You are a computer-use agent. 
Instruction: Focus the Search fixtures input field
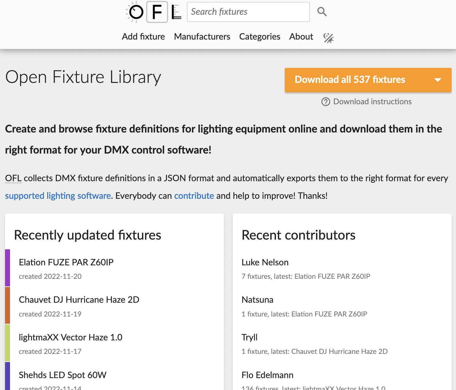point(248,12)
